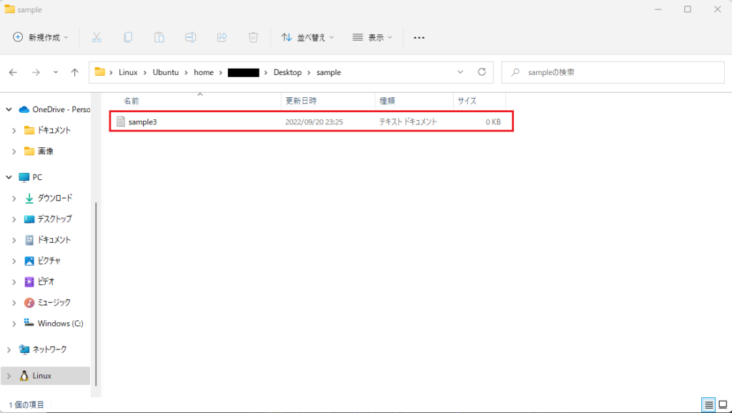
Task: Collapse the OneDrive - Personal tree node
Action: click(x=9, y=109)
